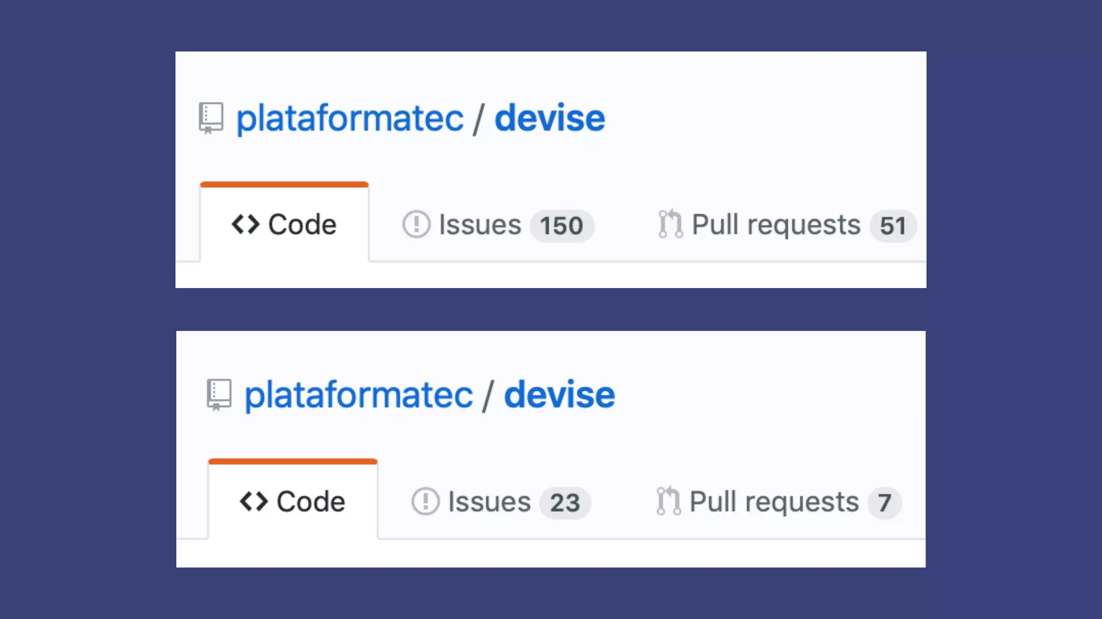Click the exclamation circle icon next to Issues 23
This screenshot has width=1102, height=619.
coord(425,502)
